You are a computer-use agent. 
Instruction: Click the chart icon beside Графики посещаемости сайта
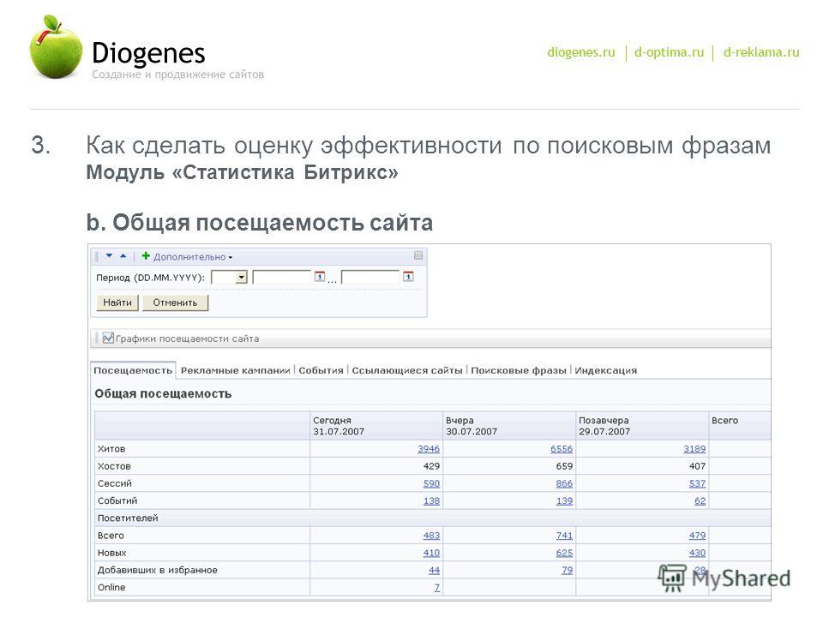point(108,338)
